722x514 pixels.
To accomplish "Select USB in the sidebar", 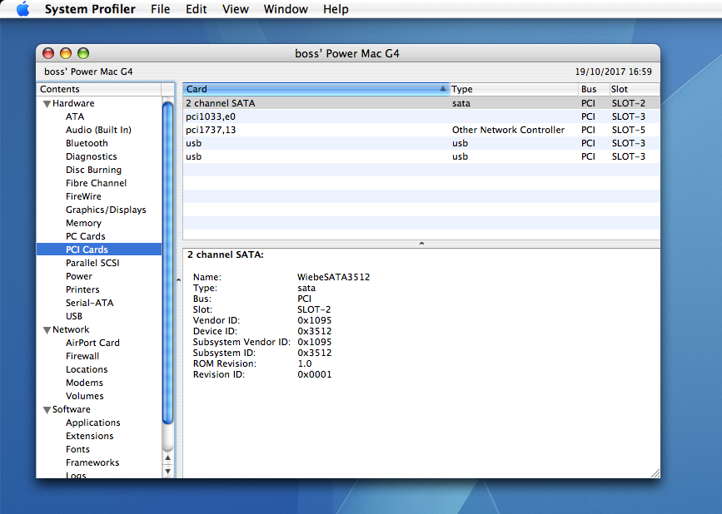I will click(x=73, y=317).
